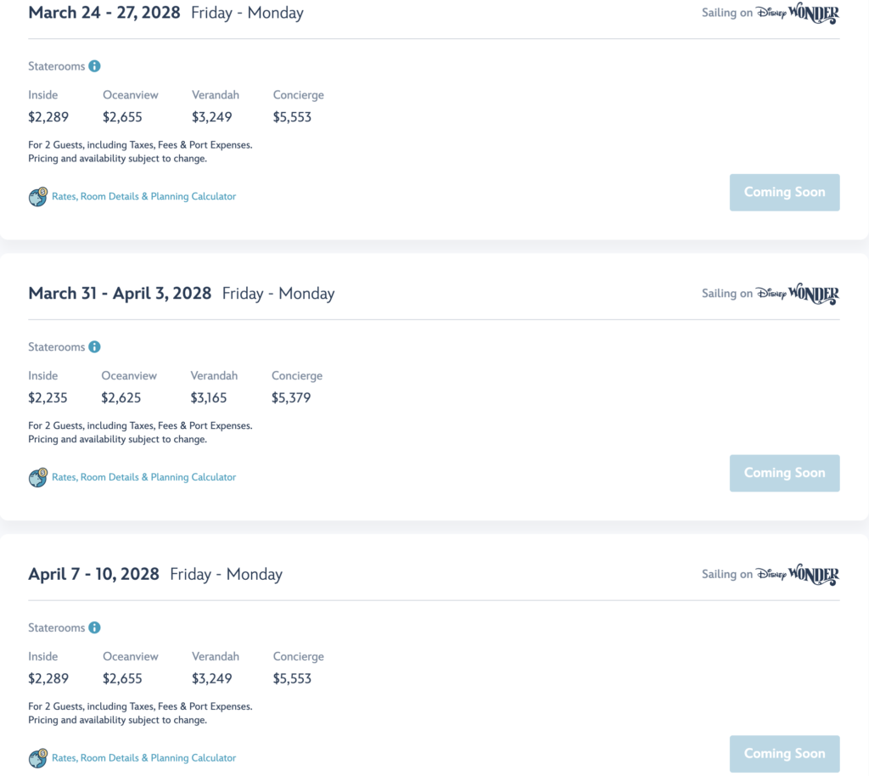Open Rates, Room Details link for April 7 sailing
The image size is (869, 776).
tap(143, 757)
